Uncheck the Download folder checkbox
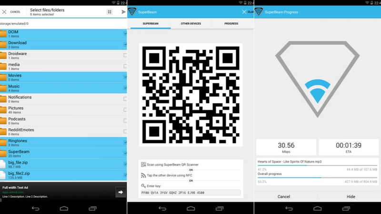381x214 pixels. [125, 44]
